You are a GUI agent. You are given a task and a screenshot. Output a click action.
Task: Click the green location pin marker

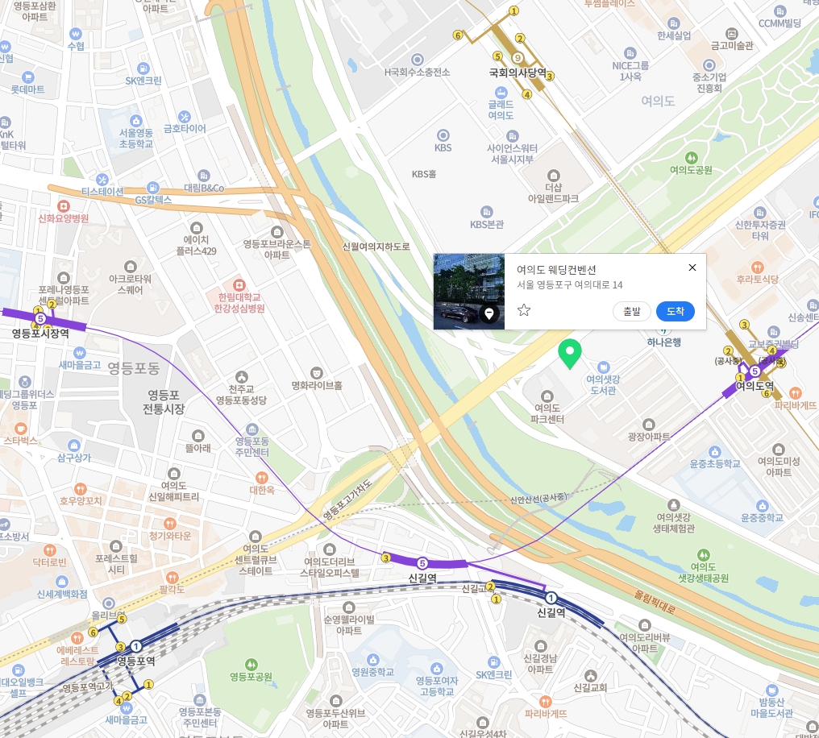(570, 354)
